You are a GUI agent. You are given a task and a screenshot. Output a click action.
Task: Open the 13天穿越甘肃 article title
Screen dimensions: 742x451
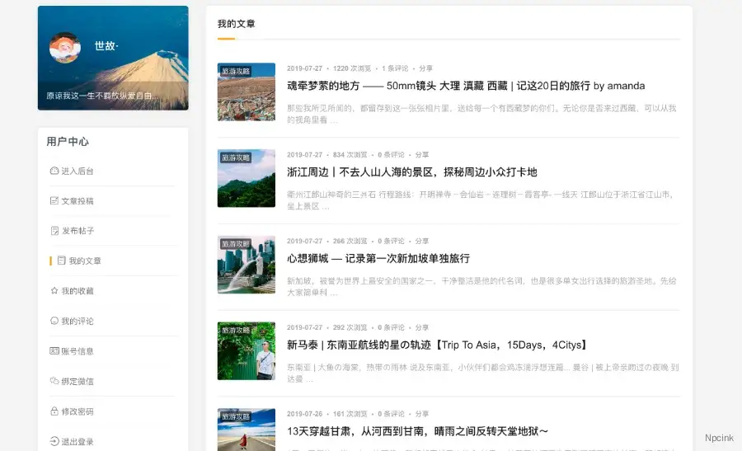417,431
